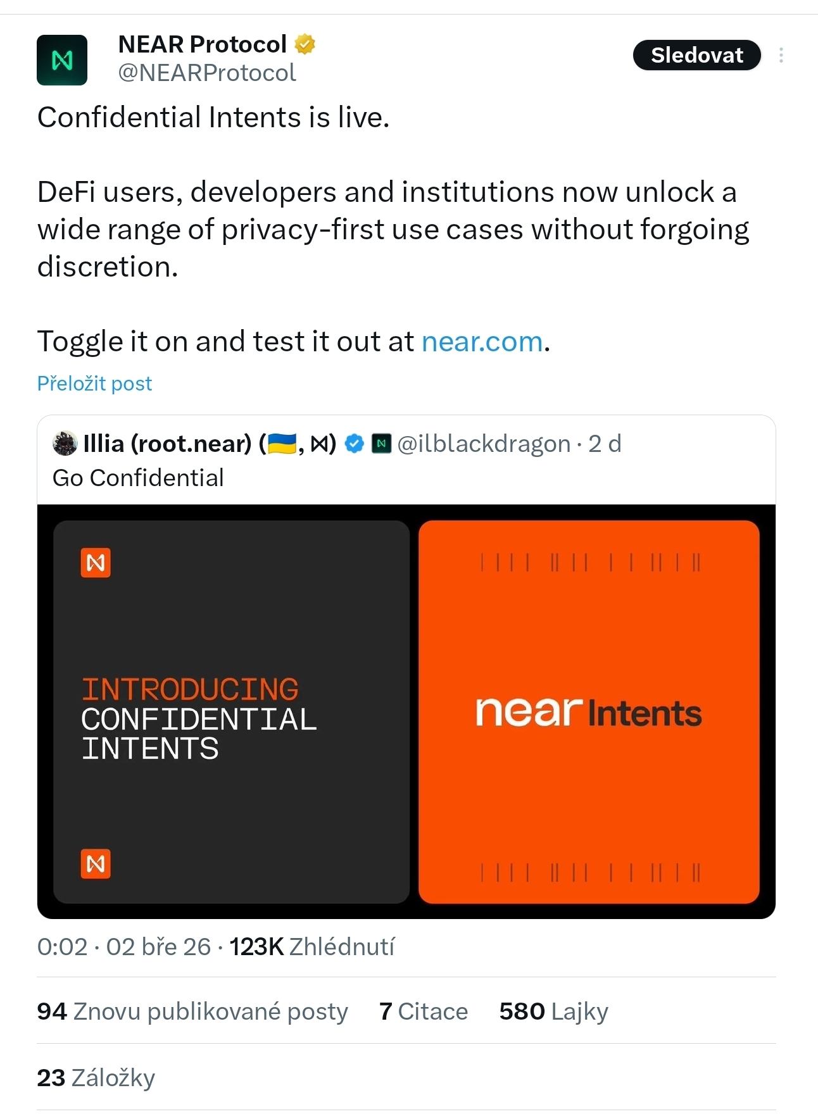This screenshot has width=818, height=1114.
Task: Click the @NEARProtocol handle
Action: coord(207,73)
